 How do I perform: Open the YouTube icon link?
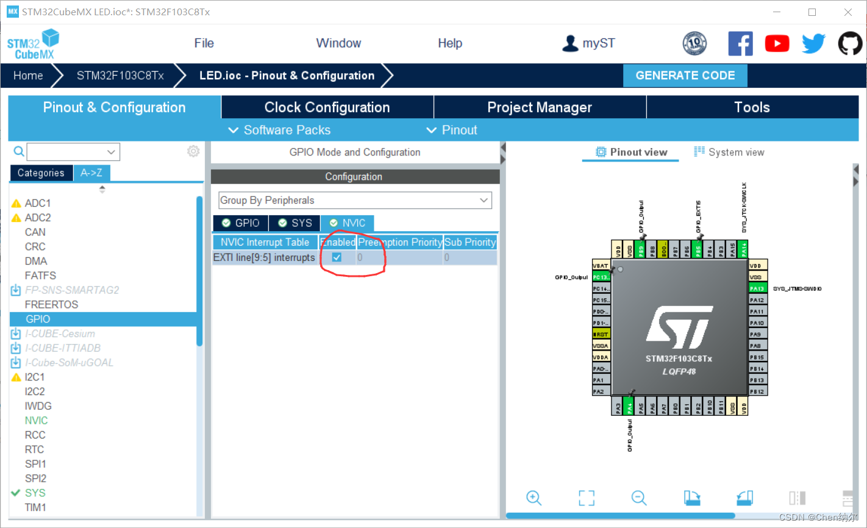tap(777, 43)
